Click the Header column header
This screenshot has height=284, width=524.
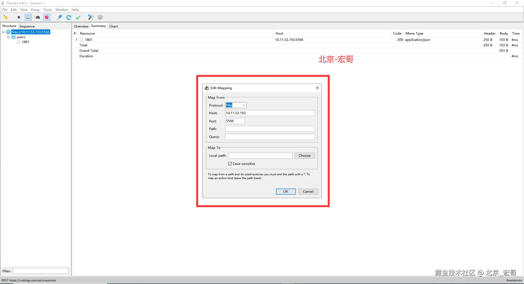[x=490, y=34]
